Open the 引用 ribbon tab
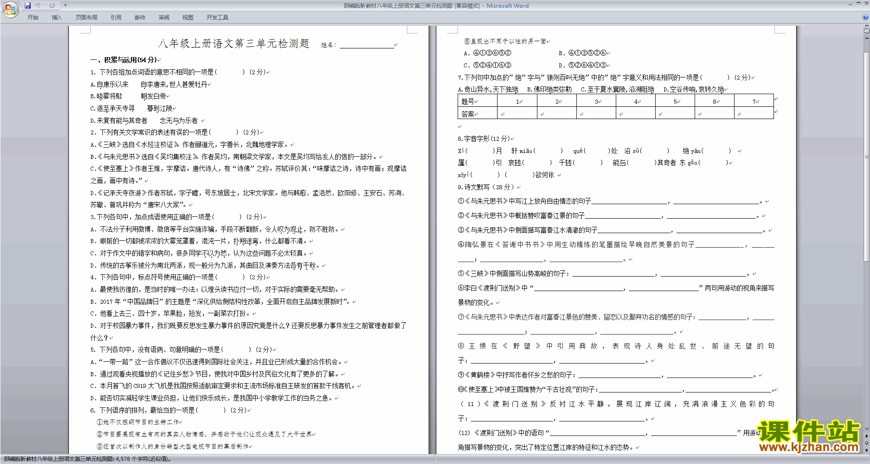The image size is (870, 464). pyautogui.click(x=116, y=18)
